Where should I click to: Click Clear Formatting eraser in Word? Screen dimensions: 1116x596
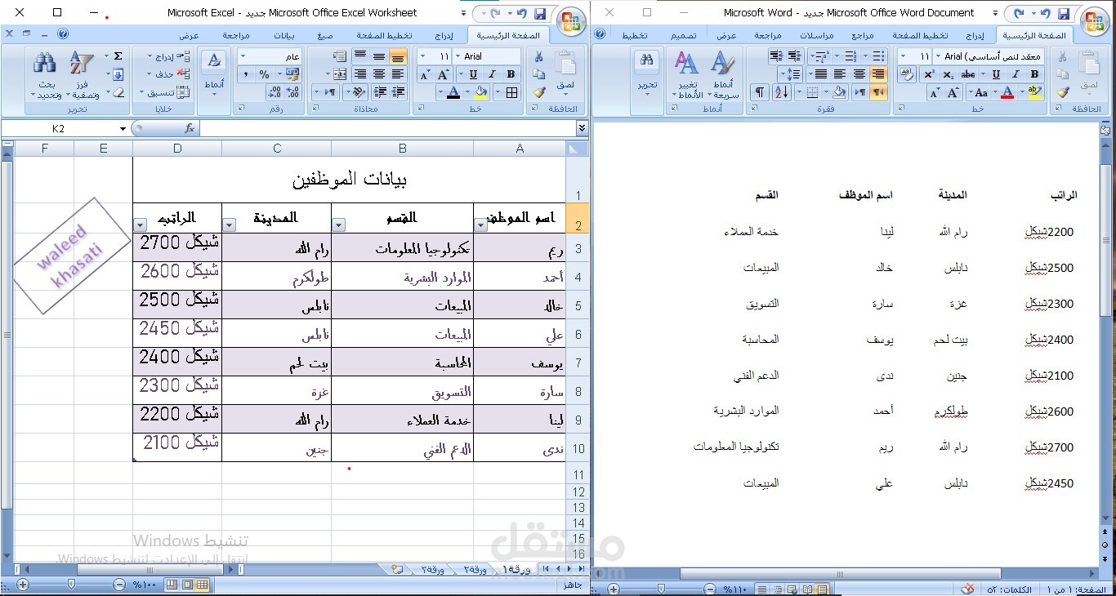pyautogui.click(x=907, y=74)
